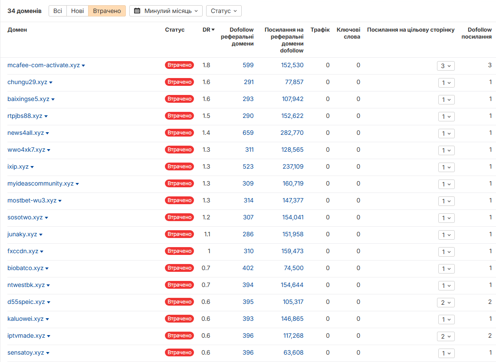The width and height of the screenshot is (496, 362).
Task: Click the 659 dofollow domains link for news4all.xyz
Action: (x=248, y=133)
